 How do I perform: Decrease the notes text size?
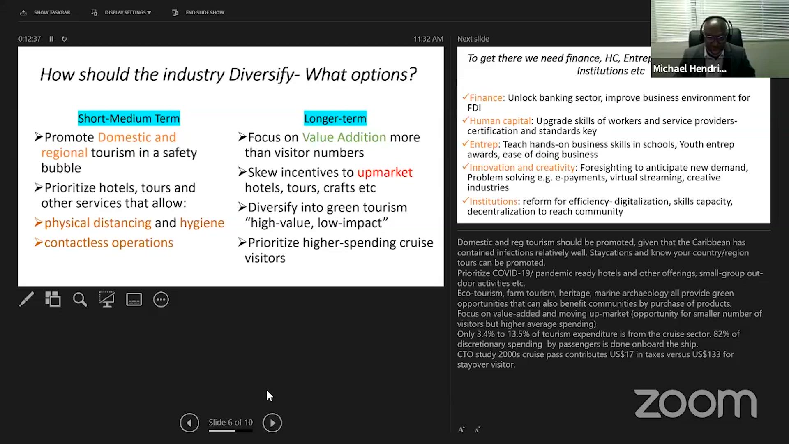coord(477,430)
